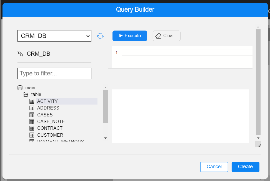270x181 pixels.
Task: Click the CUSTOMER table grid icon
Action: point(32,135)
